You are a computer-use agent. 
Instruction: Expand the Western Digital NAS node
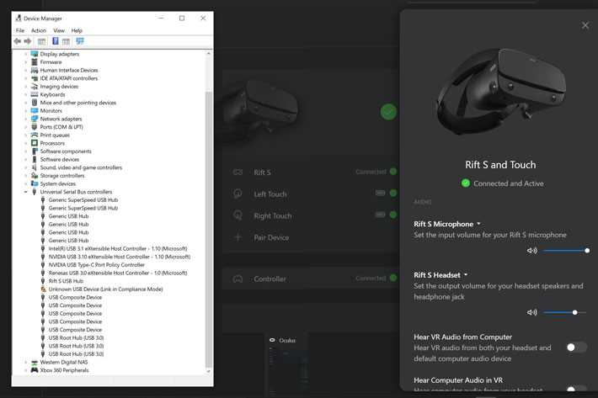point(26,362)
